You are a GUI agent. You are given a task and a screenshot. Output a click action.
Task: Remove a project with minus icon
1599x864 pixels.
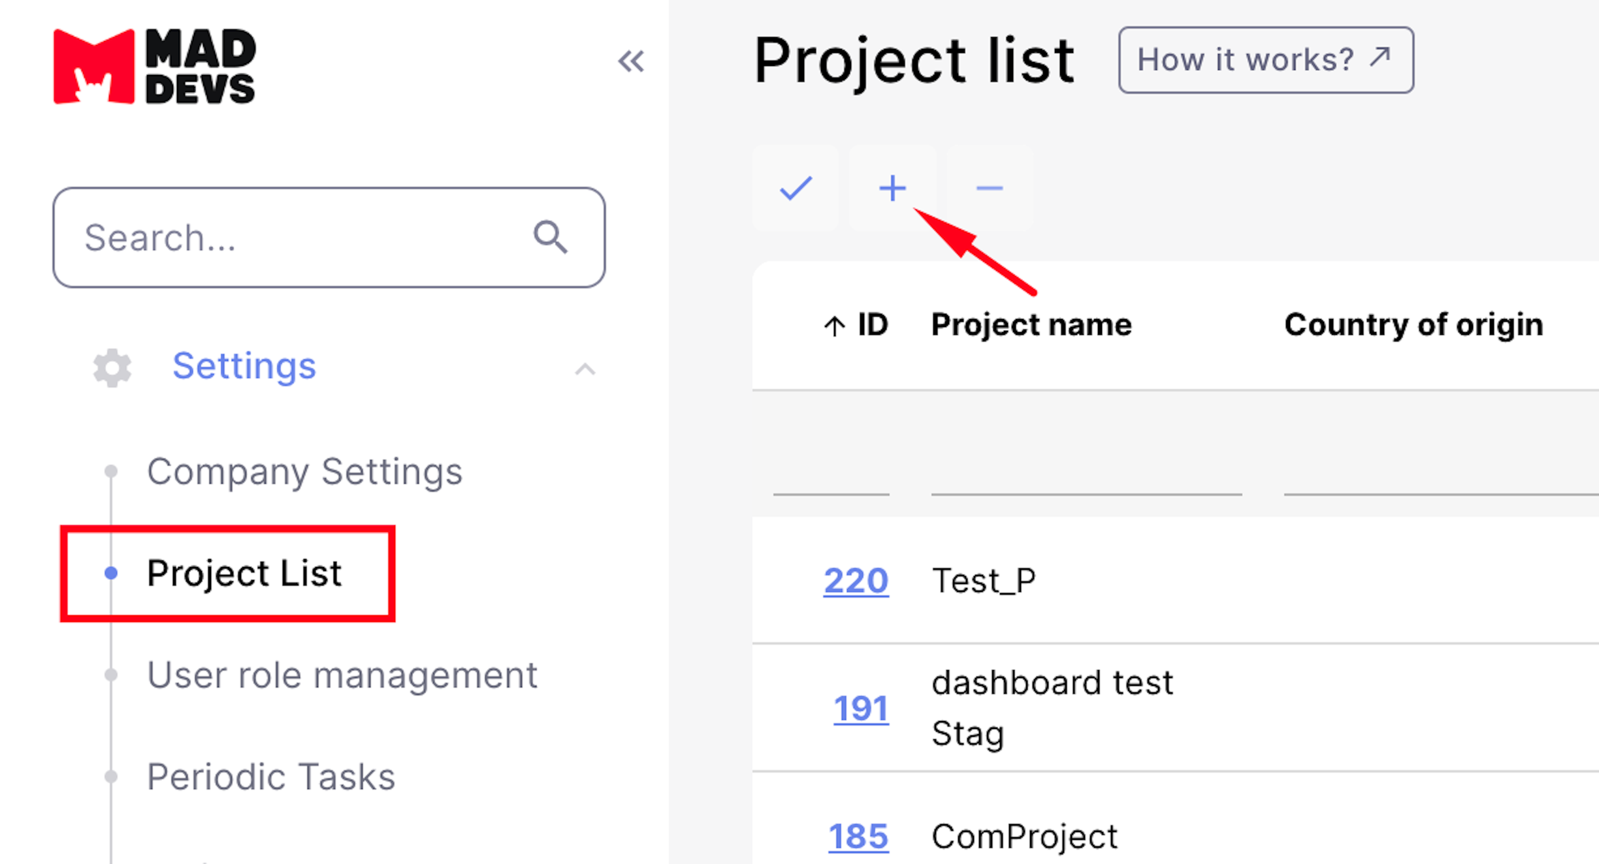[990, 189]
